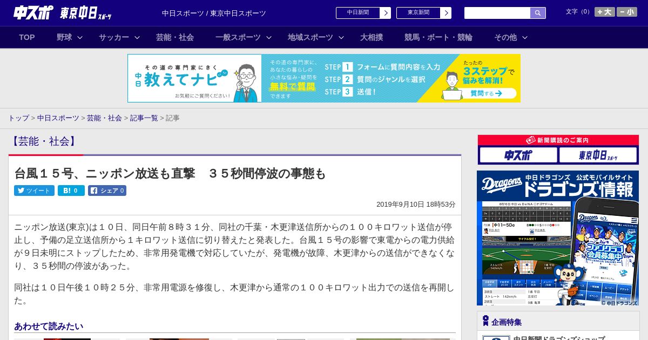
Task: Expand the その他 dropdown chevron
Action: 525,37
